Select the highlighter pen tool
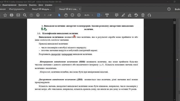The width and height of the screenshot is (180, 101). [x=123, y=15]
